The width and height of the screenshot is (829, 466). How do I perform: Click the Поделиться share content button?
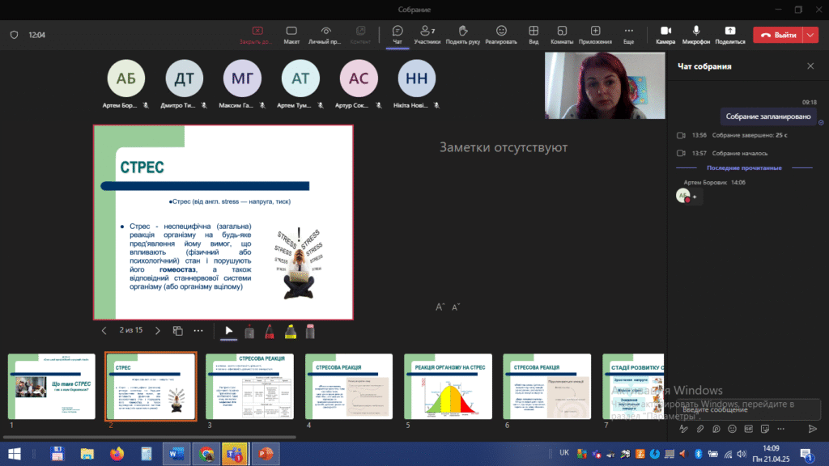coord(730,35)
